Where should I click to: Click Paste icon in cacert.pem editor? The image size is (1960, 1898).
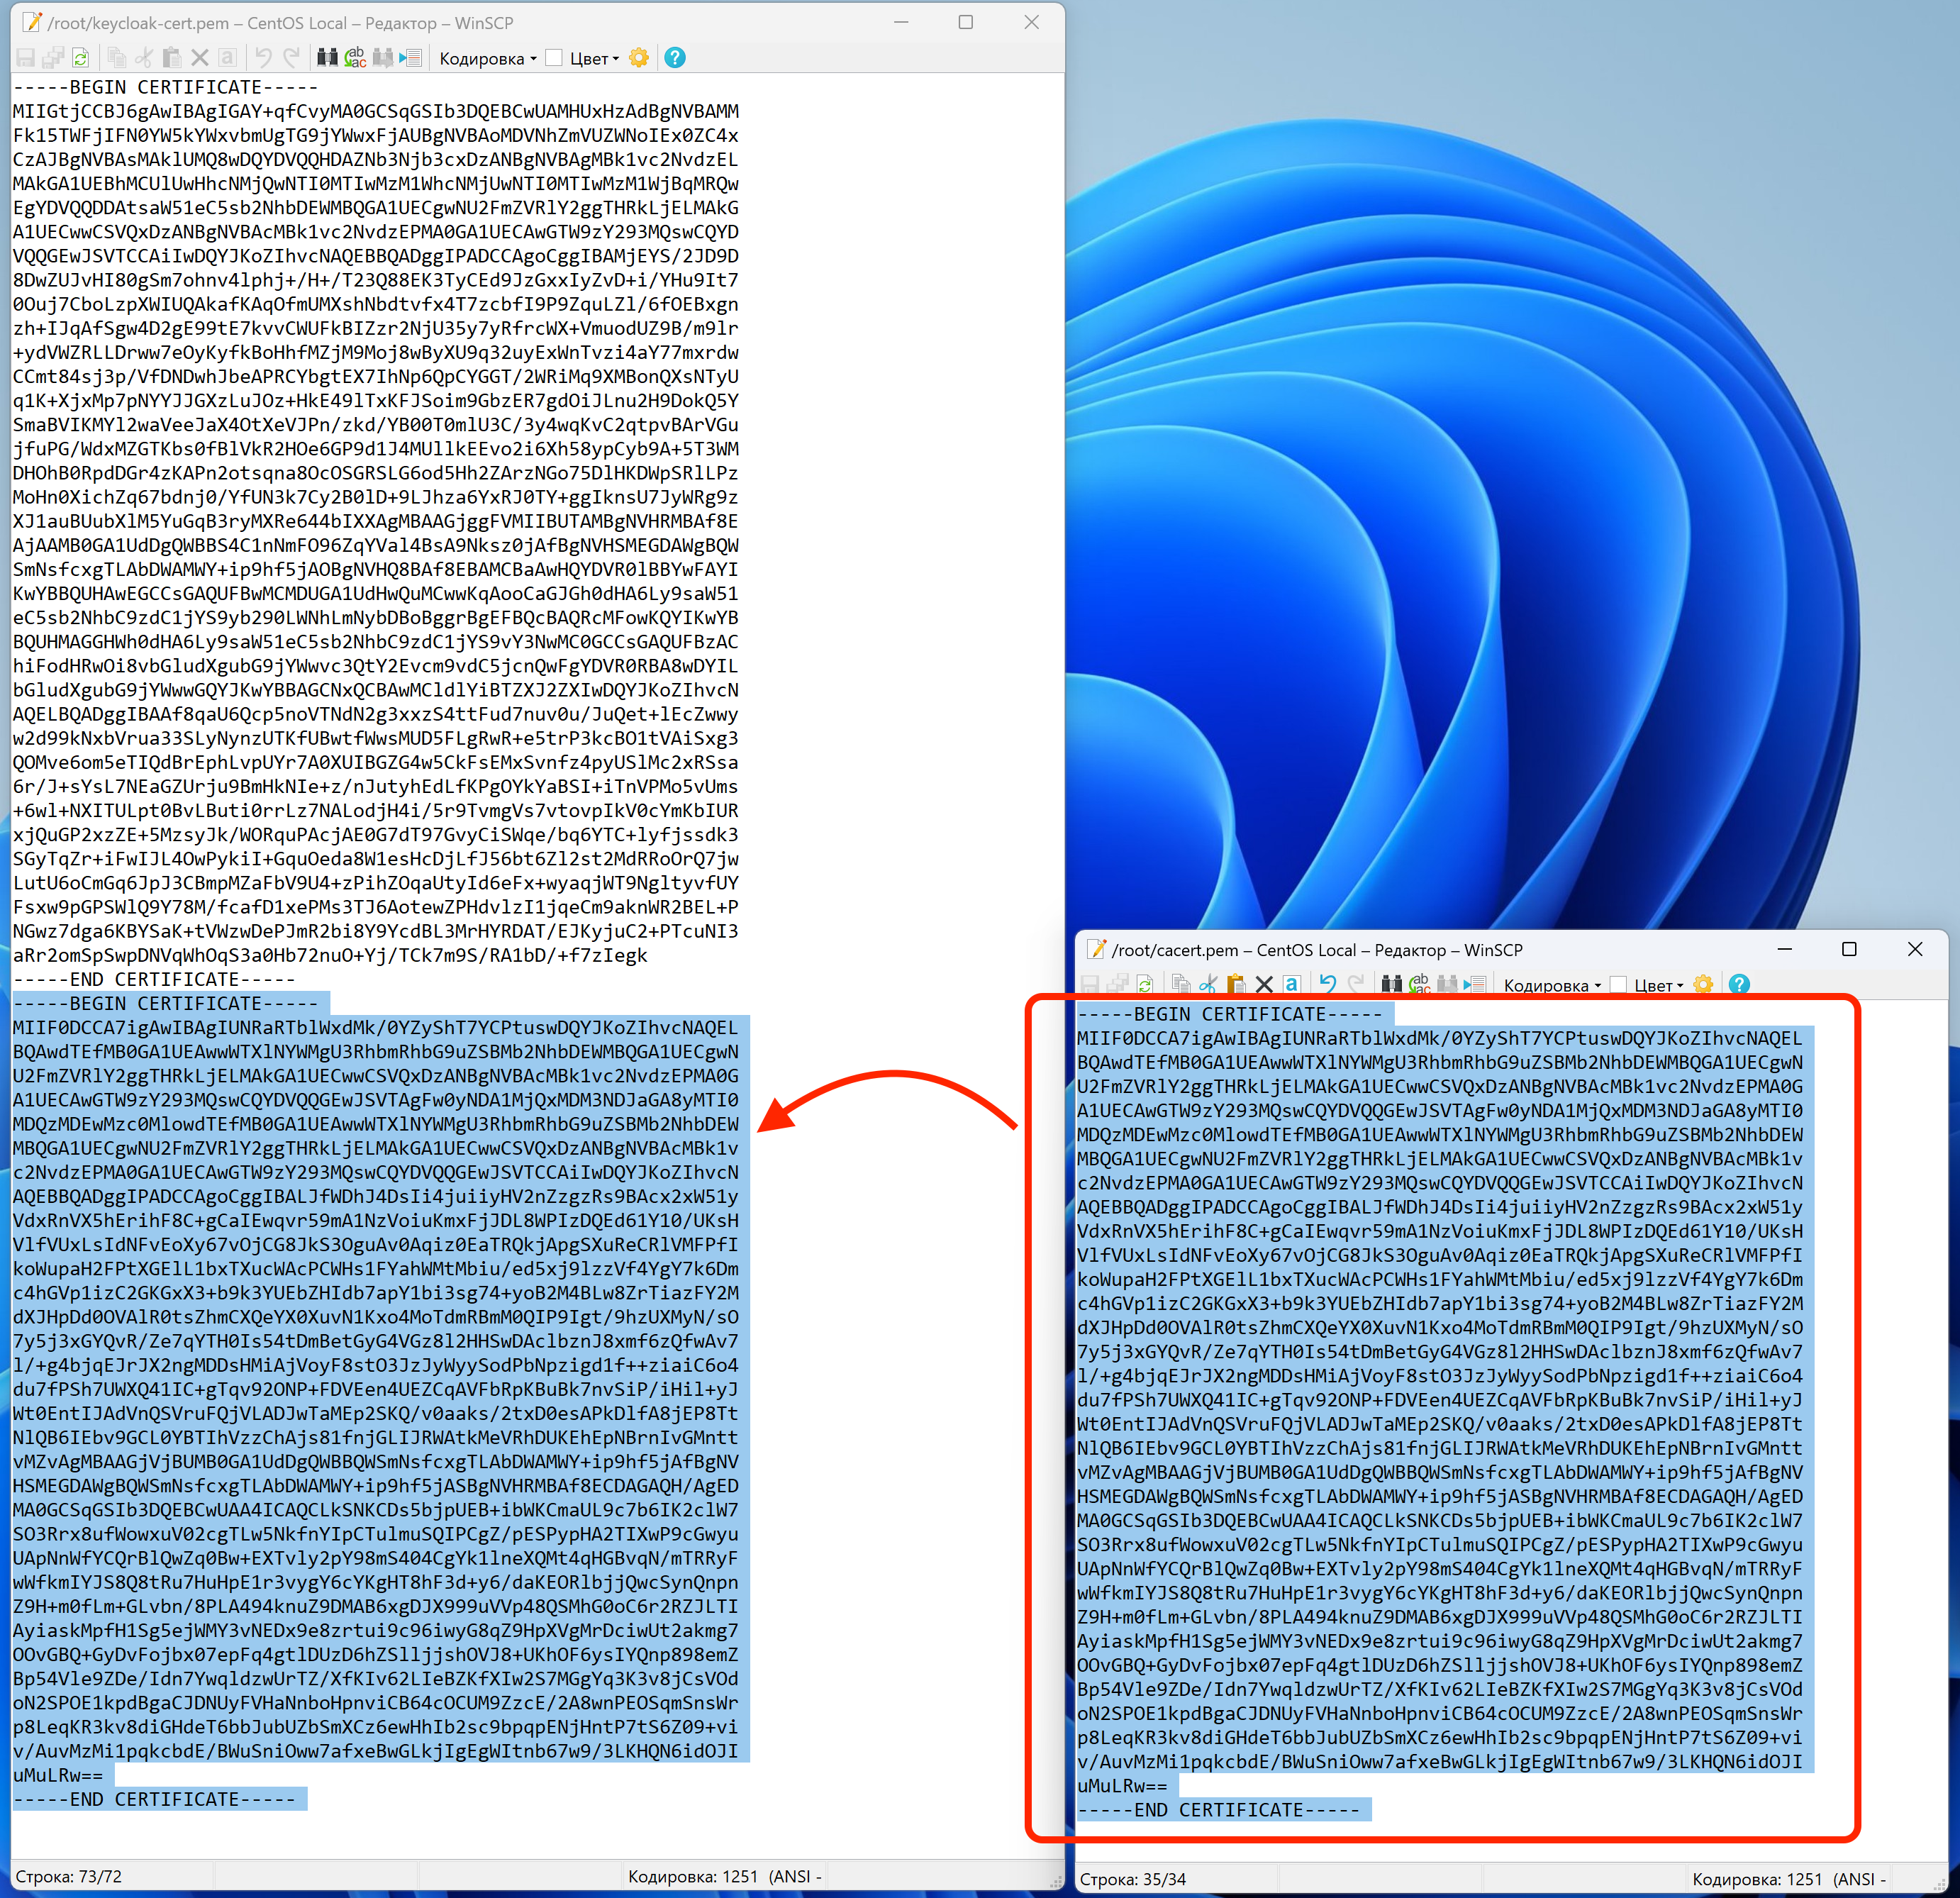(1236, 984)
